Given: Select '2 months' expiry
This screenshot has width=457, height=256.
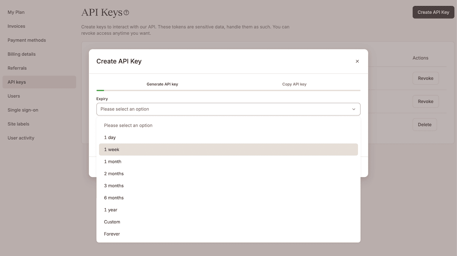Looking at the screenshot, I should (x=228, y=174).
